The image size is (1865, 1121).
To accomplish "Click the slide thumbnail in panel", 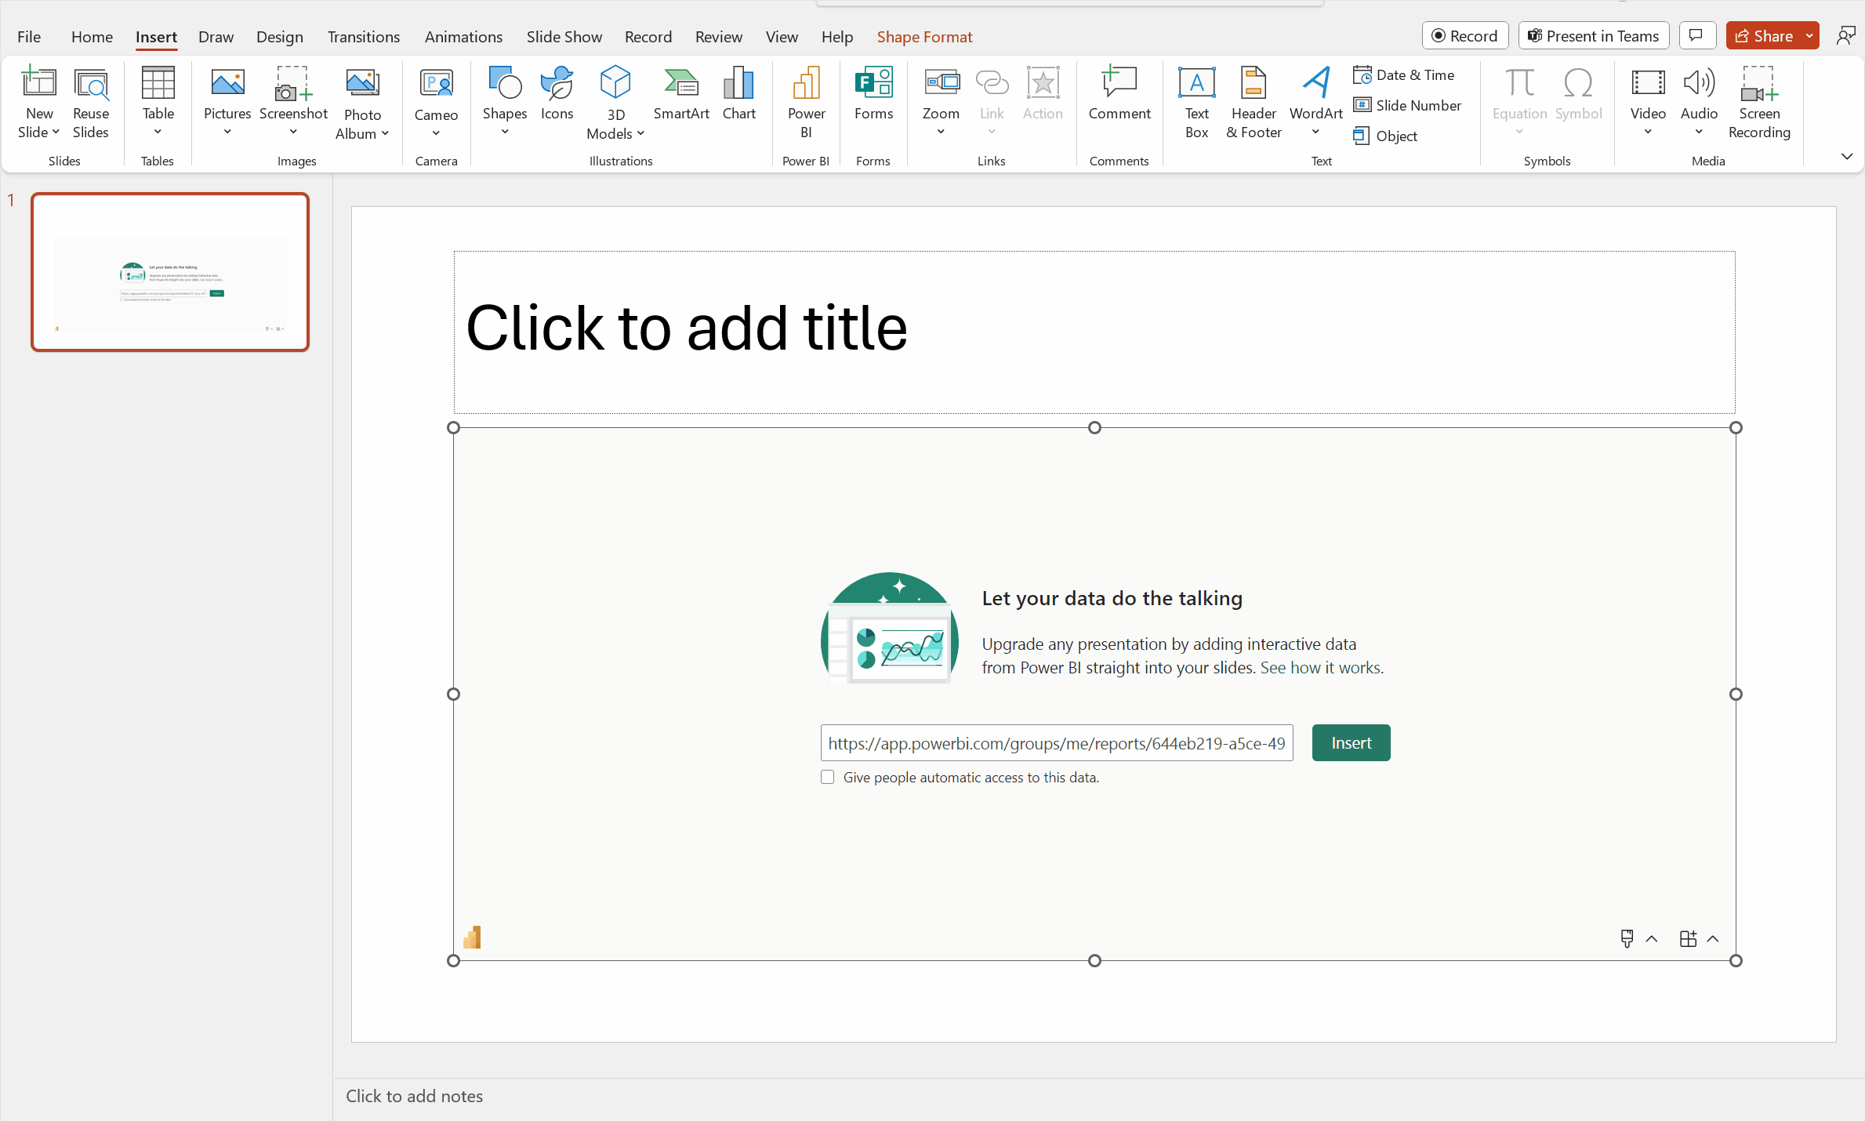I will coord(169,271).
